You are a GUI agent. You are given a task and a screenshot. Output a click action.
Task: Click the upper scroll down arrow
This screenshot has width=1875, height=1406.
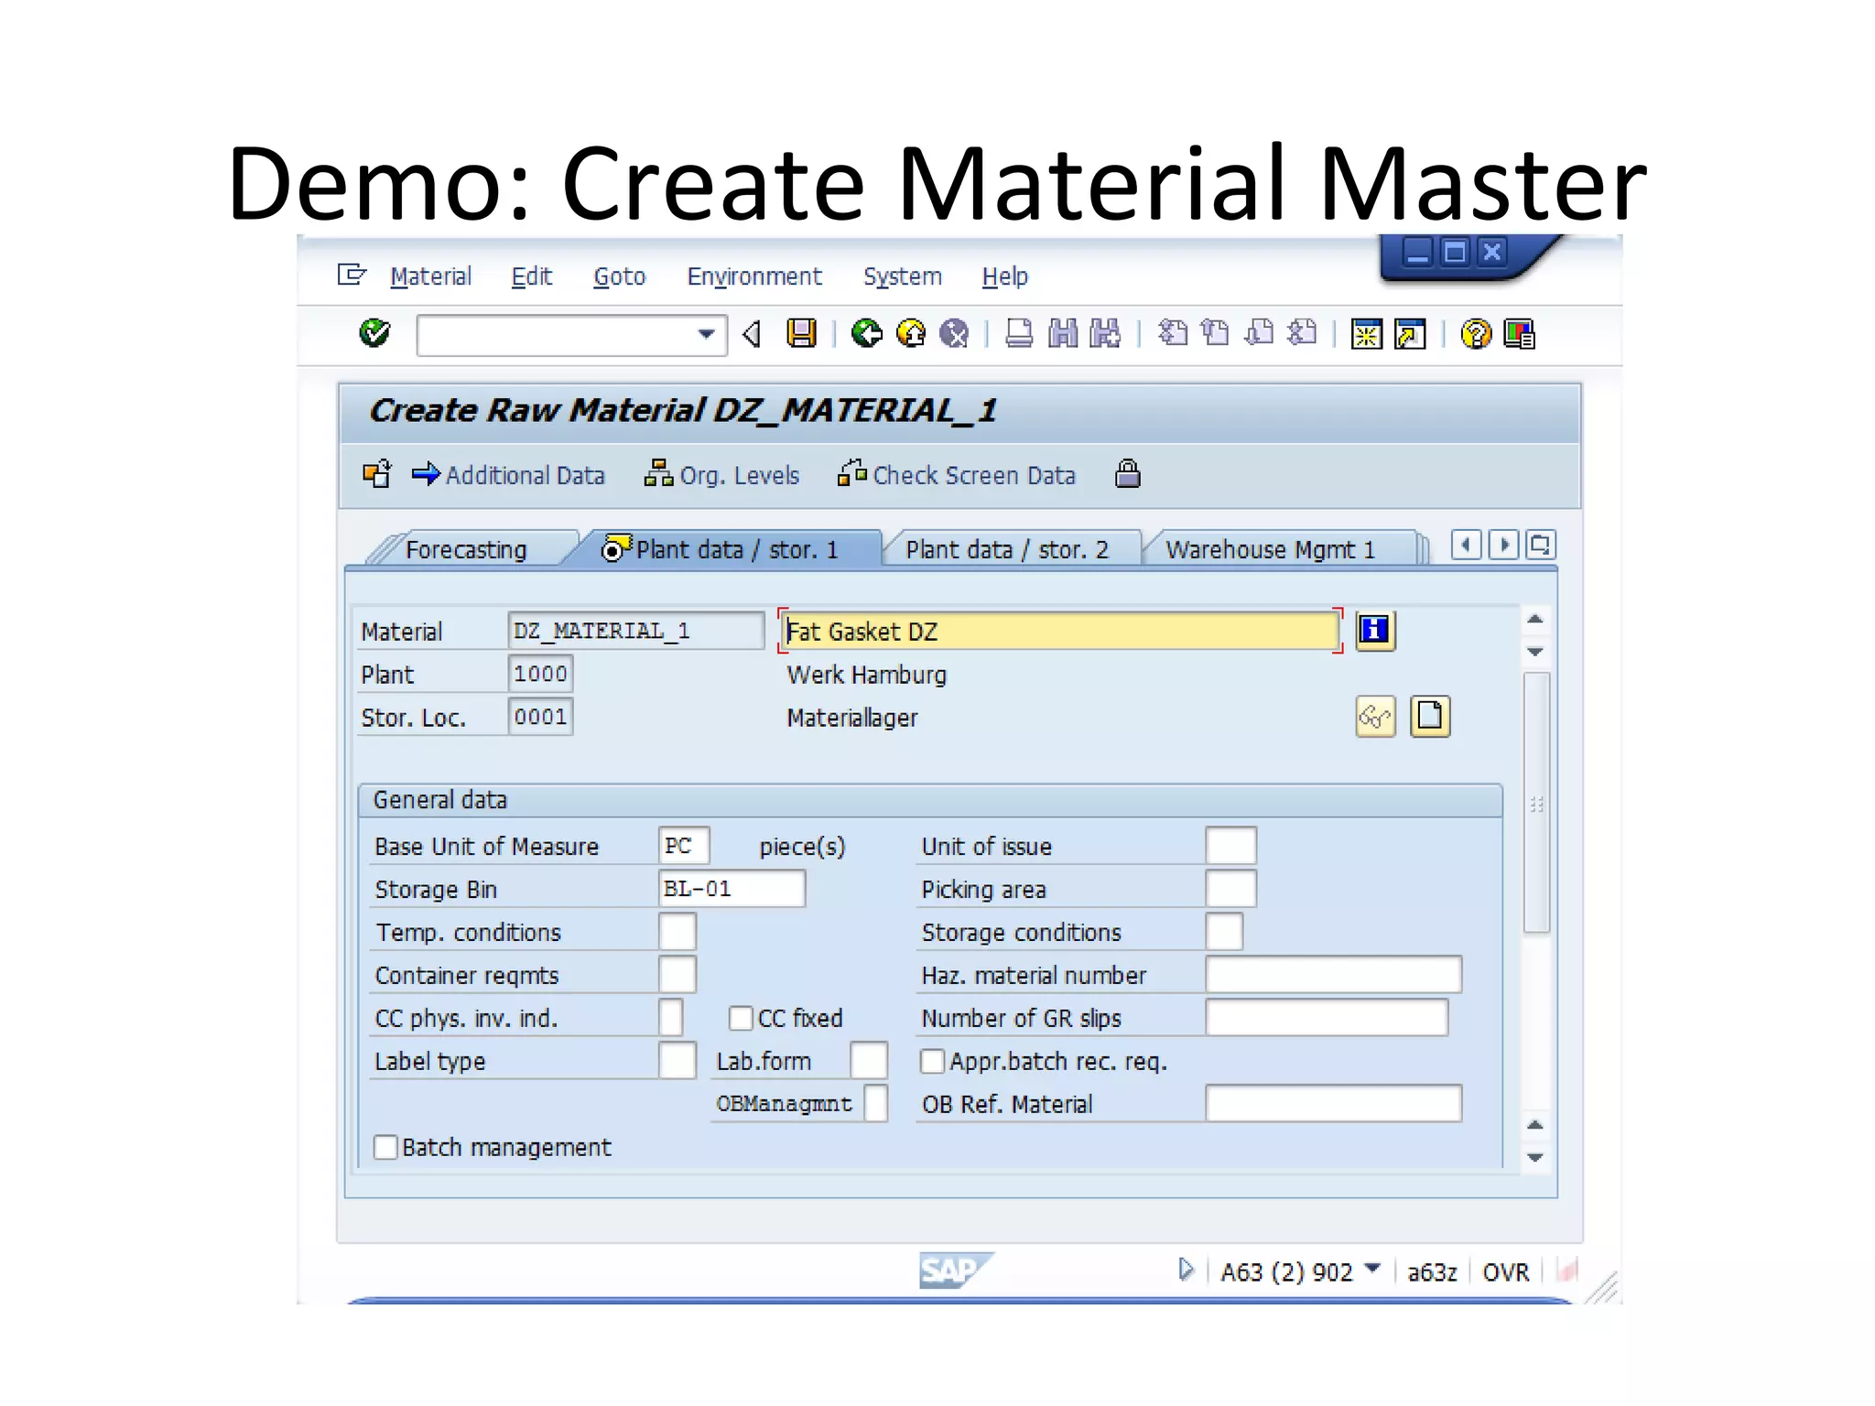point(1535,652)
